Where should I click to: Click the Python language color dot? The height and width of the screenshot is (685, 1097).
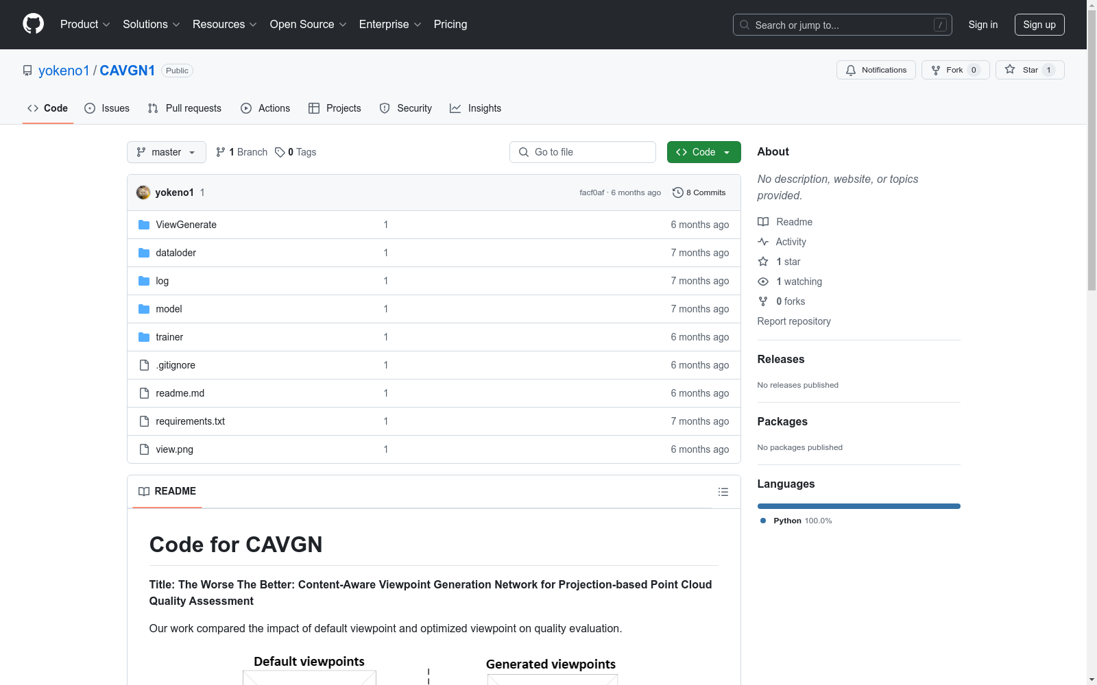(763, 521)
